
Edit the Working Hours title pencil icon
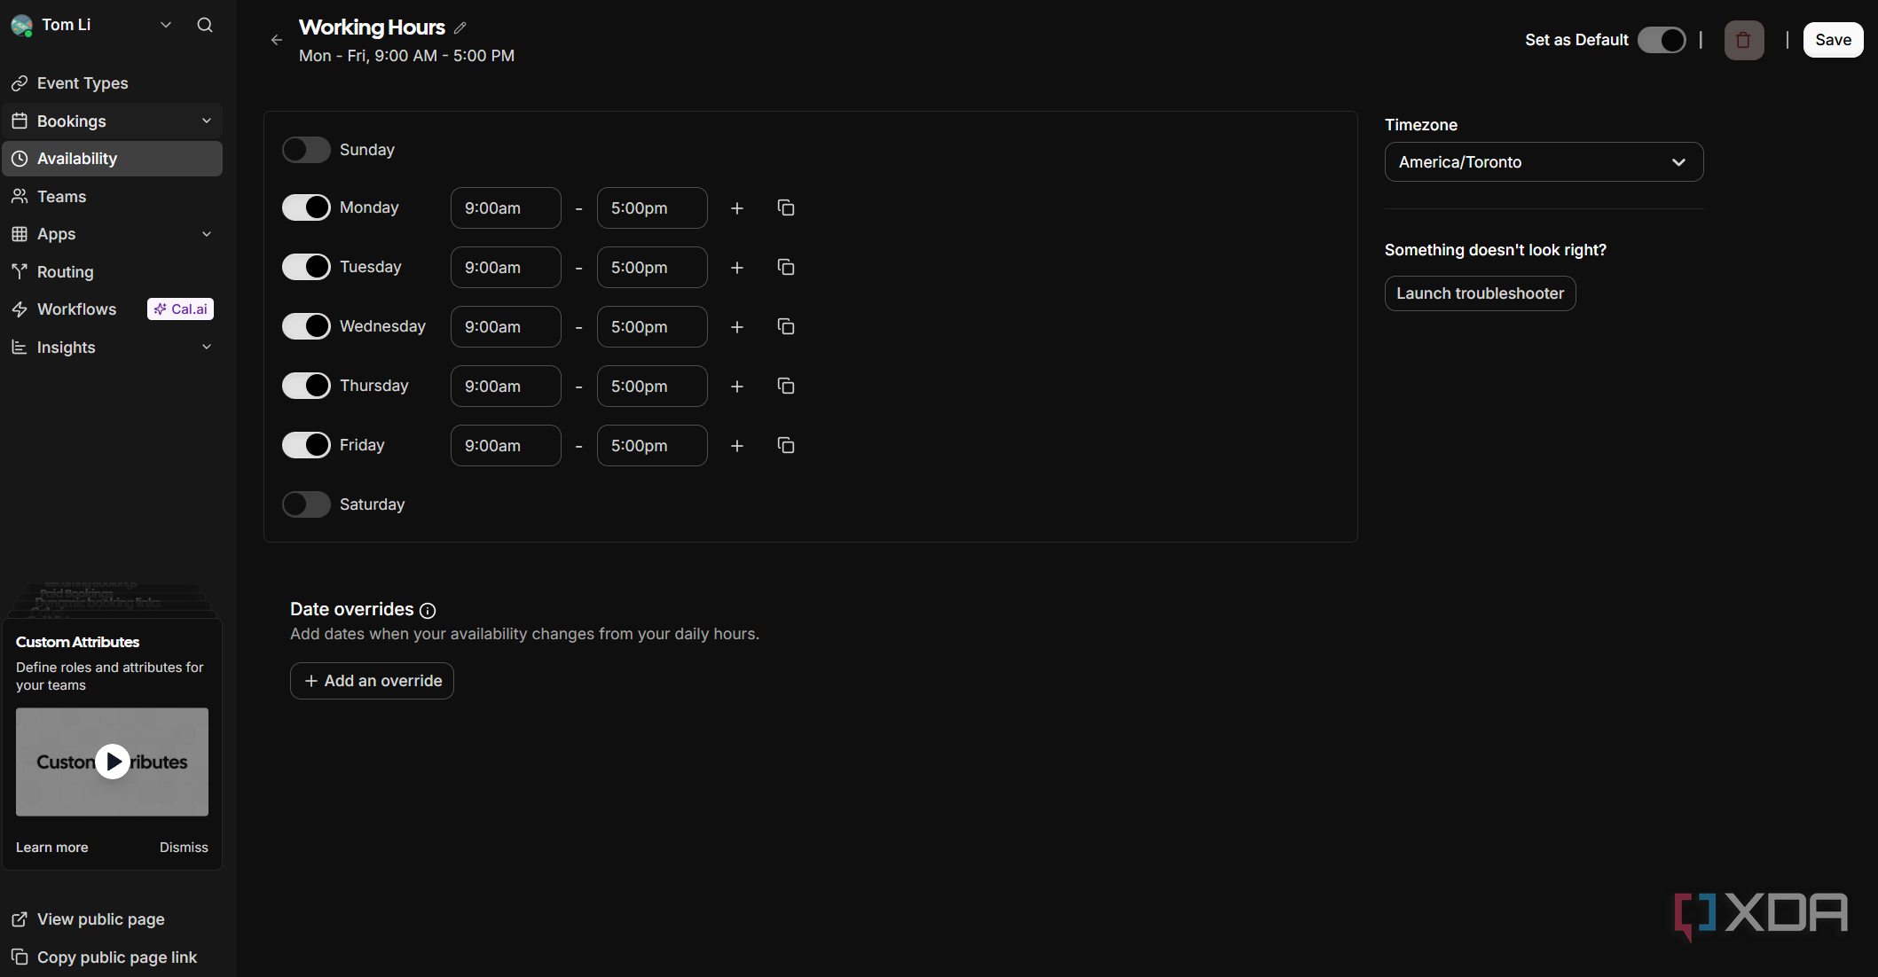[460, 27]
